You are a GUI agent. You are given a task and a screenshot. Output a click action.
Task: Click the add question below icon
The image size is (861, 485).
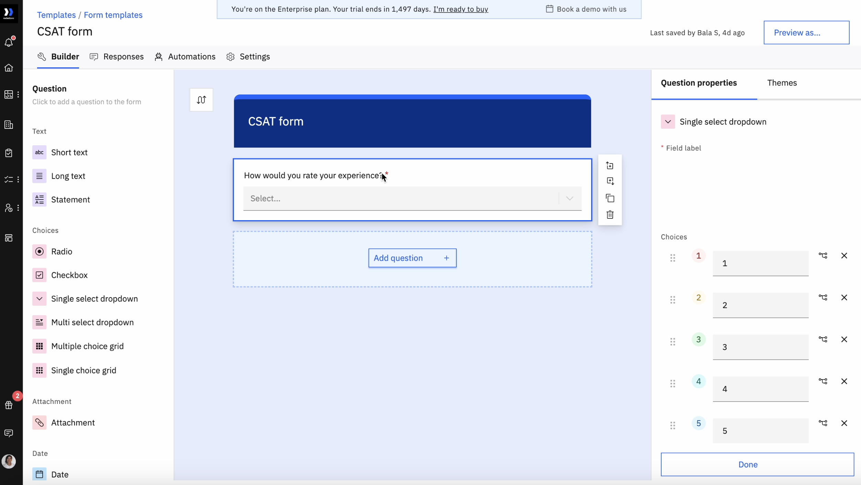tap(610, 181)
